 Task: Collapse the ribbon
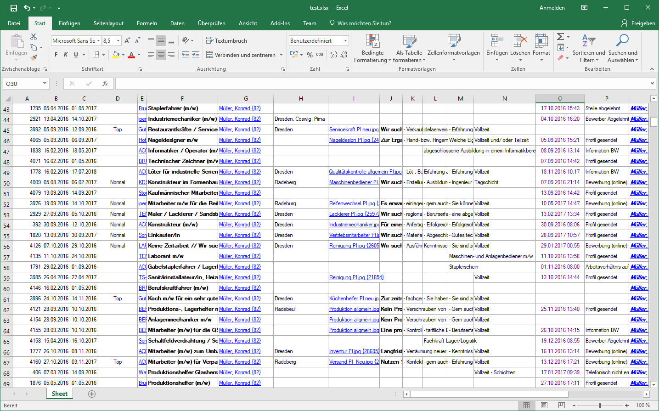tap(652, 69)
